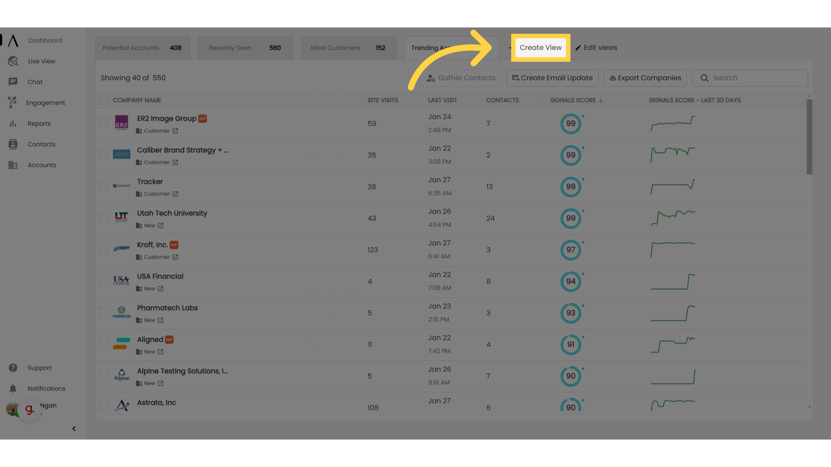Sort by Site Visits column header
The width and height of the screenshot is (831, 467).
(383, 100)
